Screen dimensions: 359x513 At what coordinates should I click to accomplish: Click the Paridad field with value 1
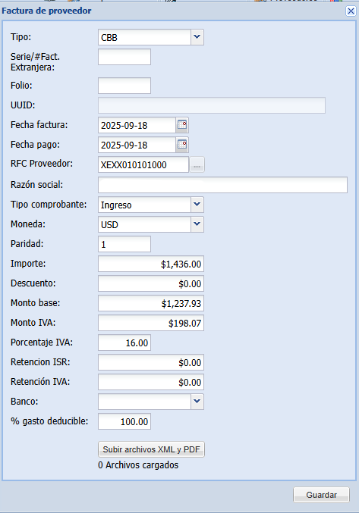[x=124, y=244]
